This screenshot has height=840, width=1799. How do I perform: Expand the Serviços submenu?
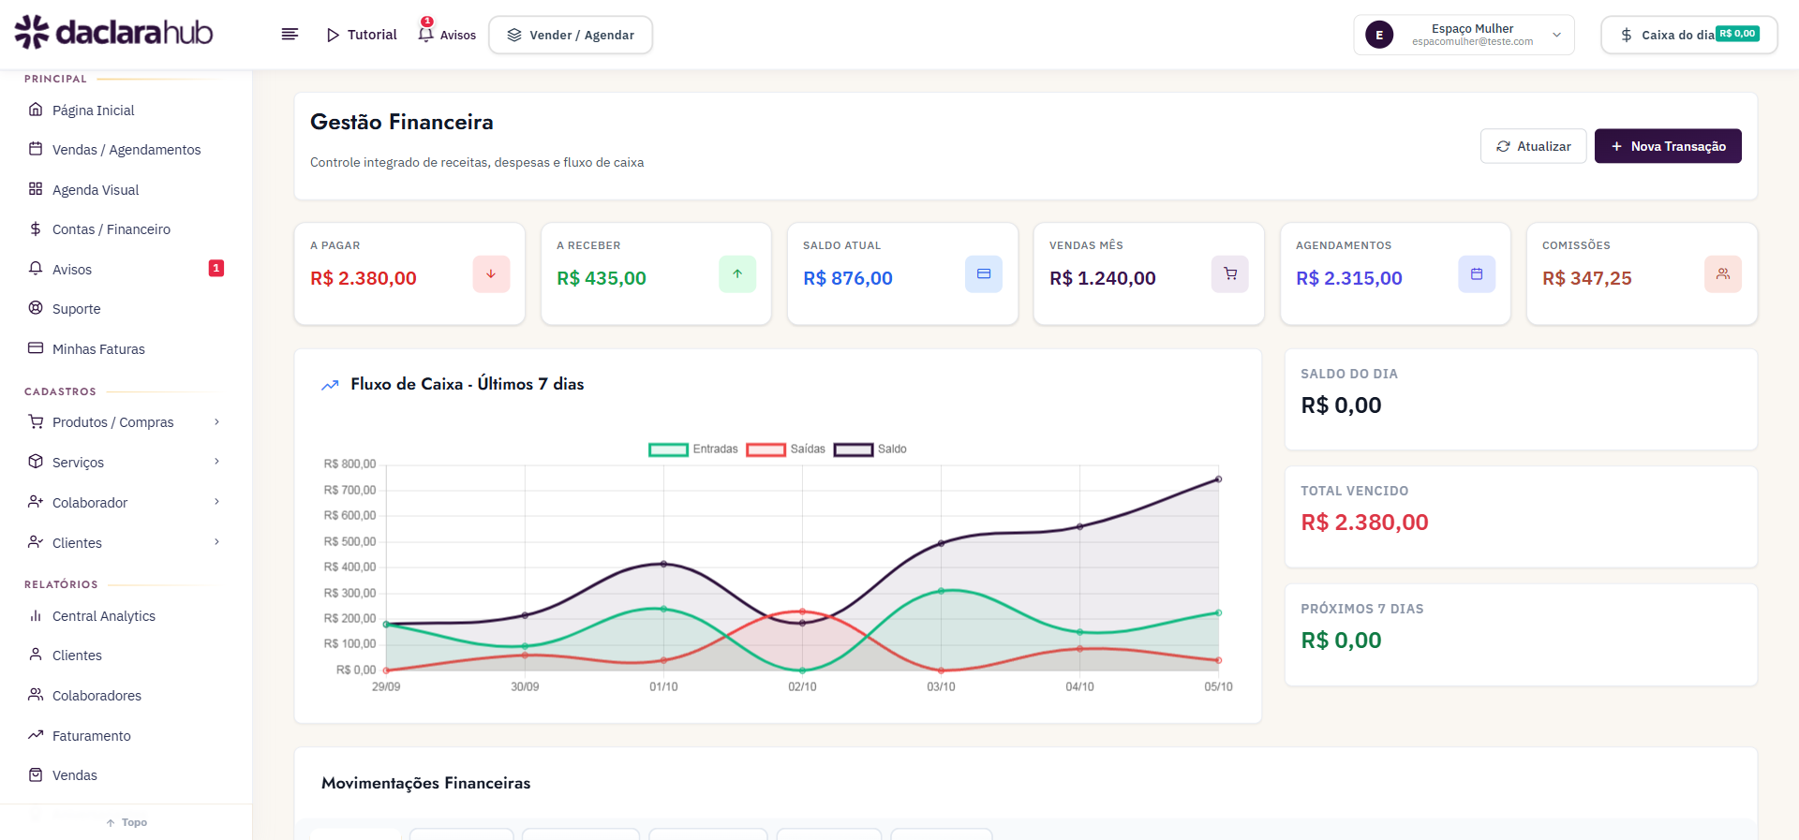point(216,462)
